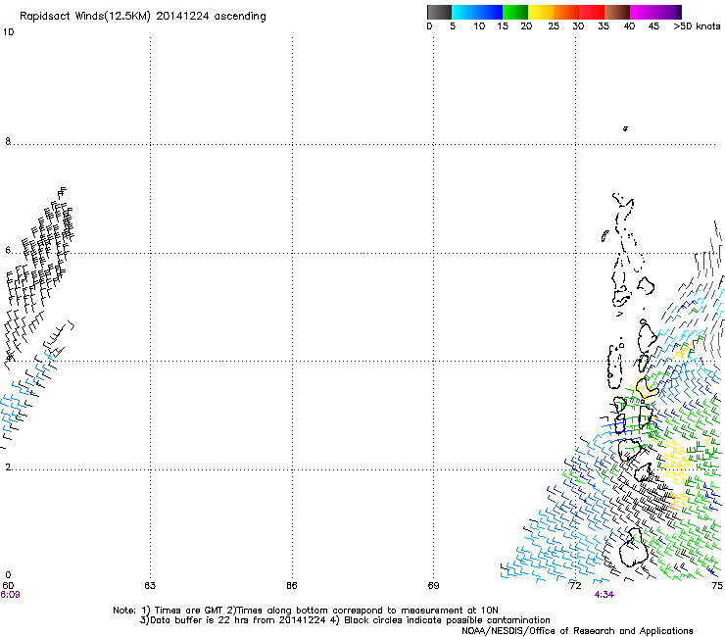725x637 pixels.
Task: Click the longitude "63" axis label
Action: tap(150, 586)
